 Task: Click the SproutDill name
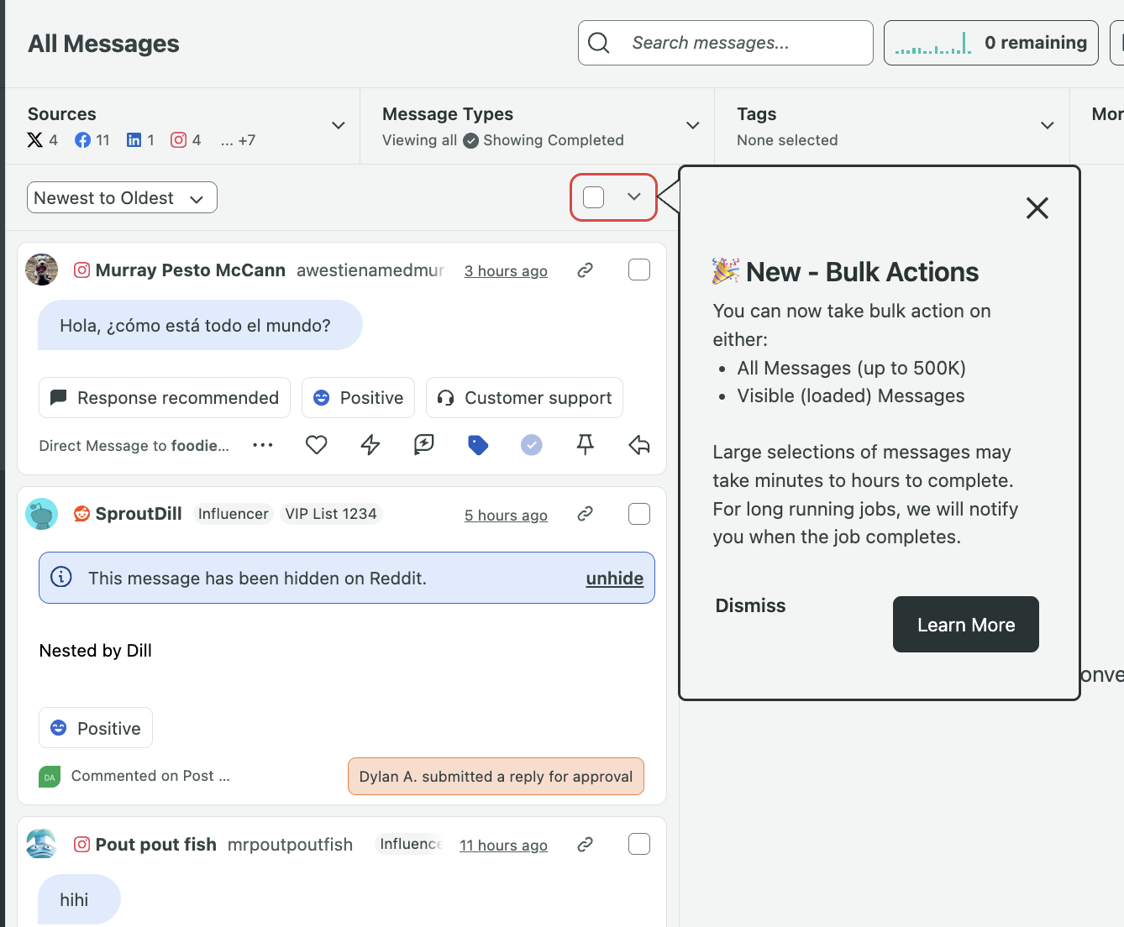coord(139,514)
